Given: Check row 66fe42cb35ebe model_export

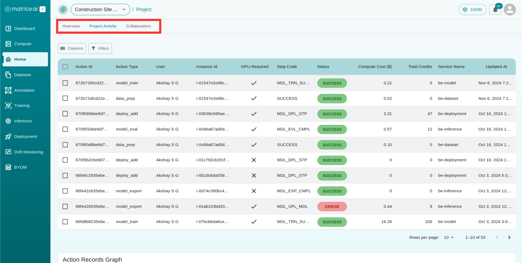Looking at the screenshot, I should [65, 191].
